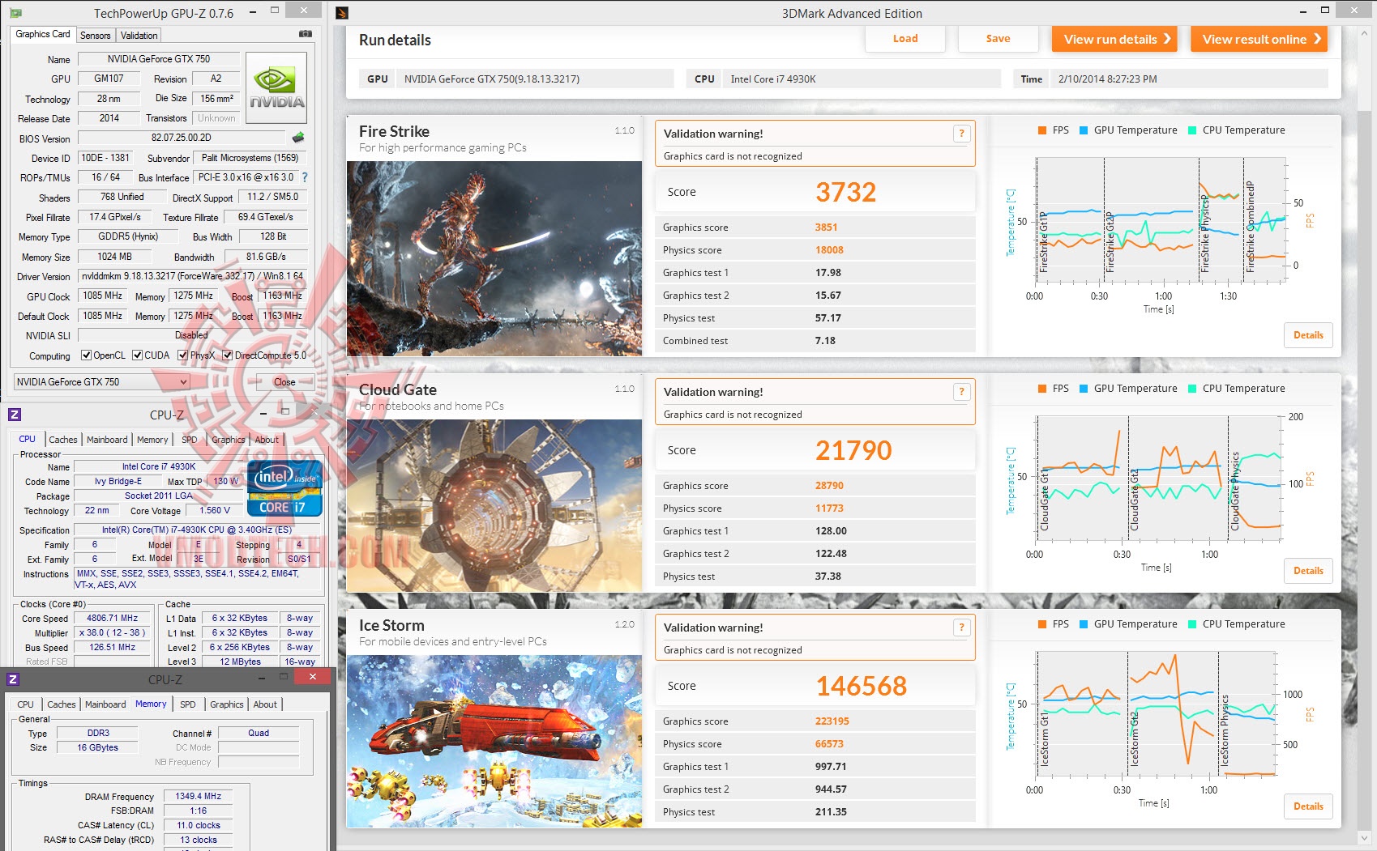Viewport: 1377px width, 851px height.
Task: Toggle the OpenCL checkbox in GPU-Z
Action: pos(86,355)
